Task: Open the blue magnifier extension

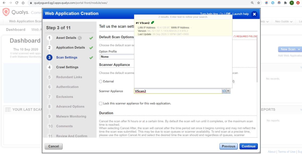Action: (273, 3)
